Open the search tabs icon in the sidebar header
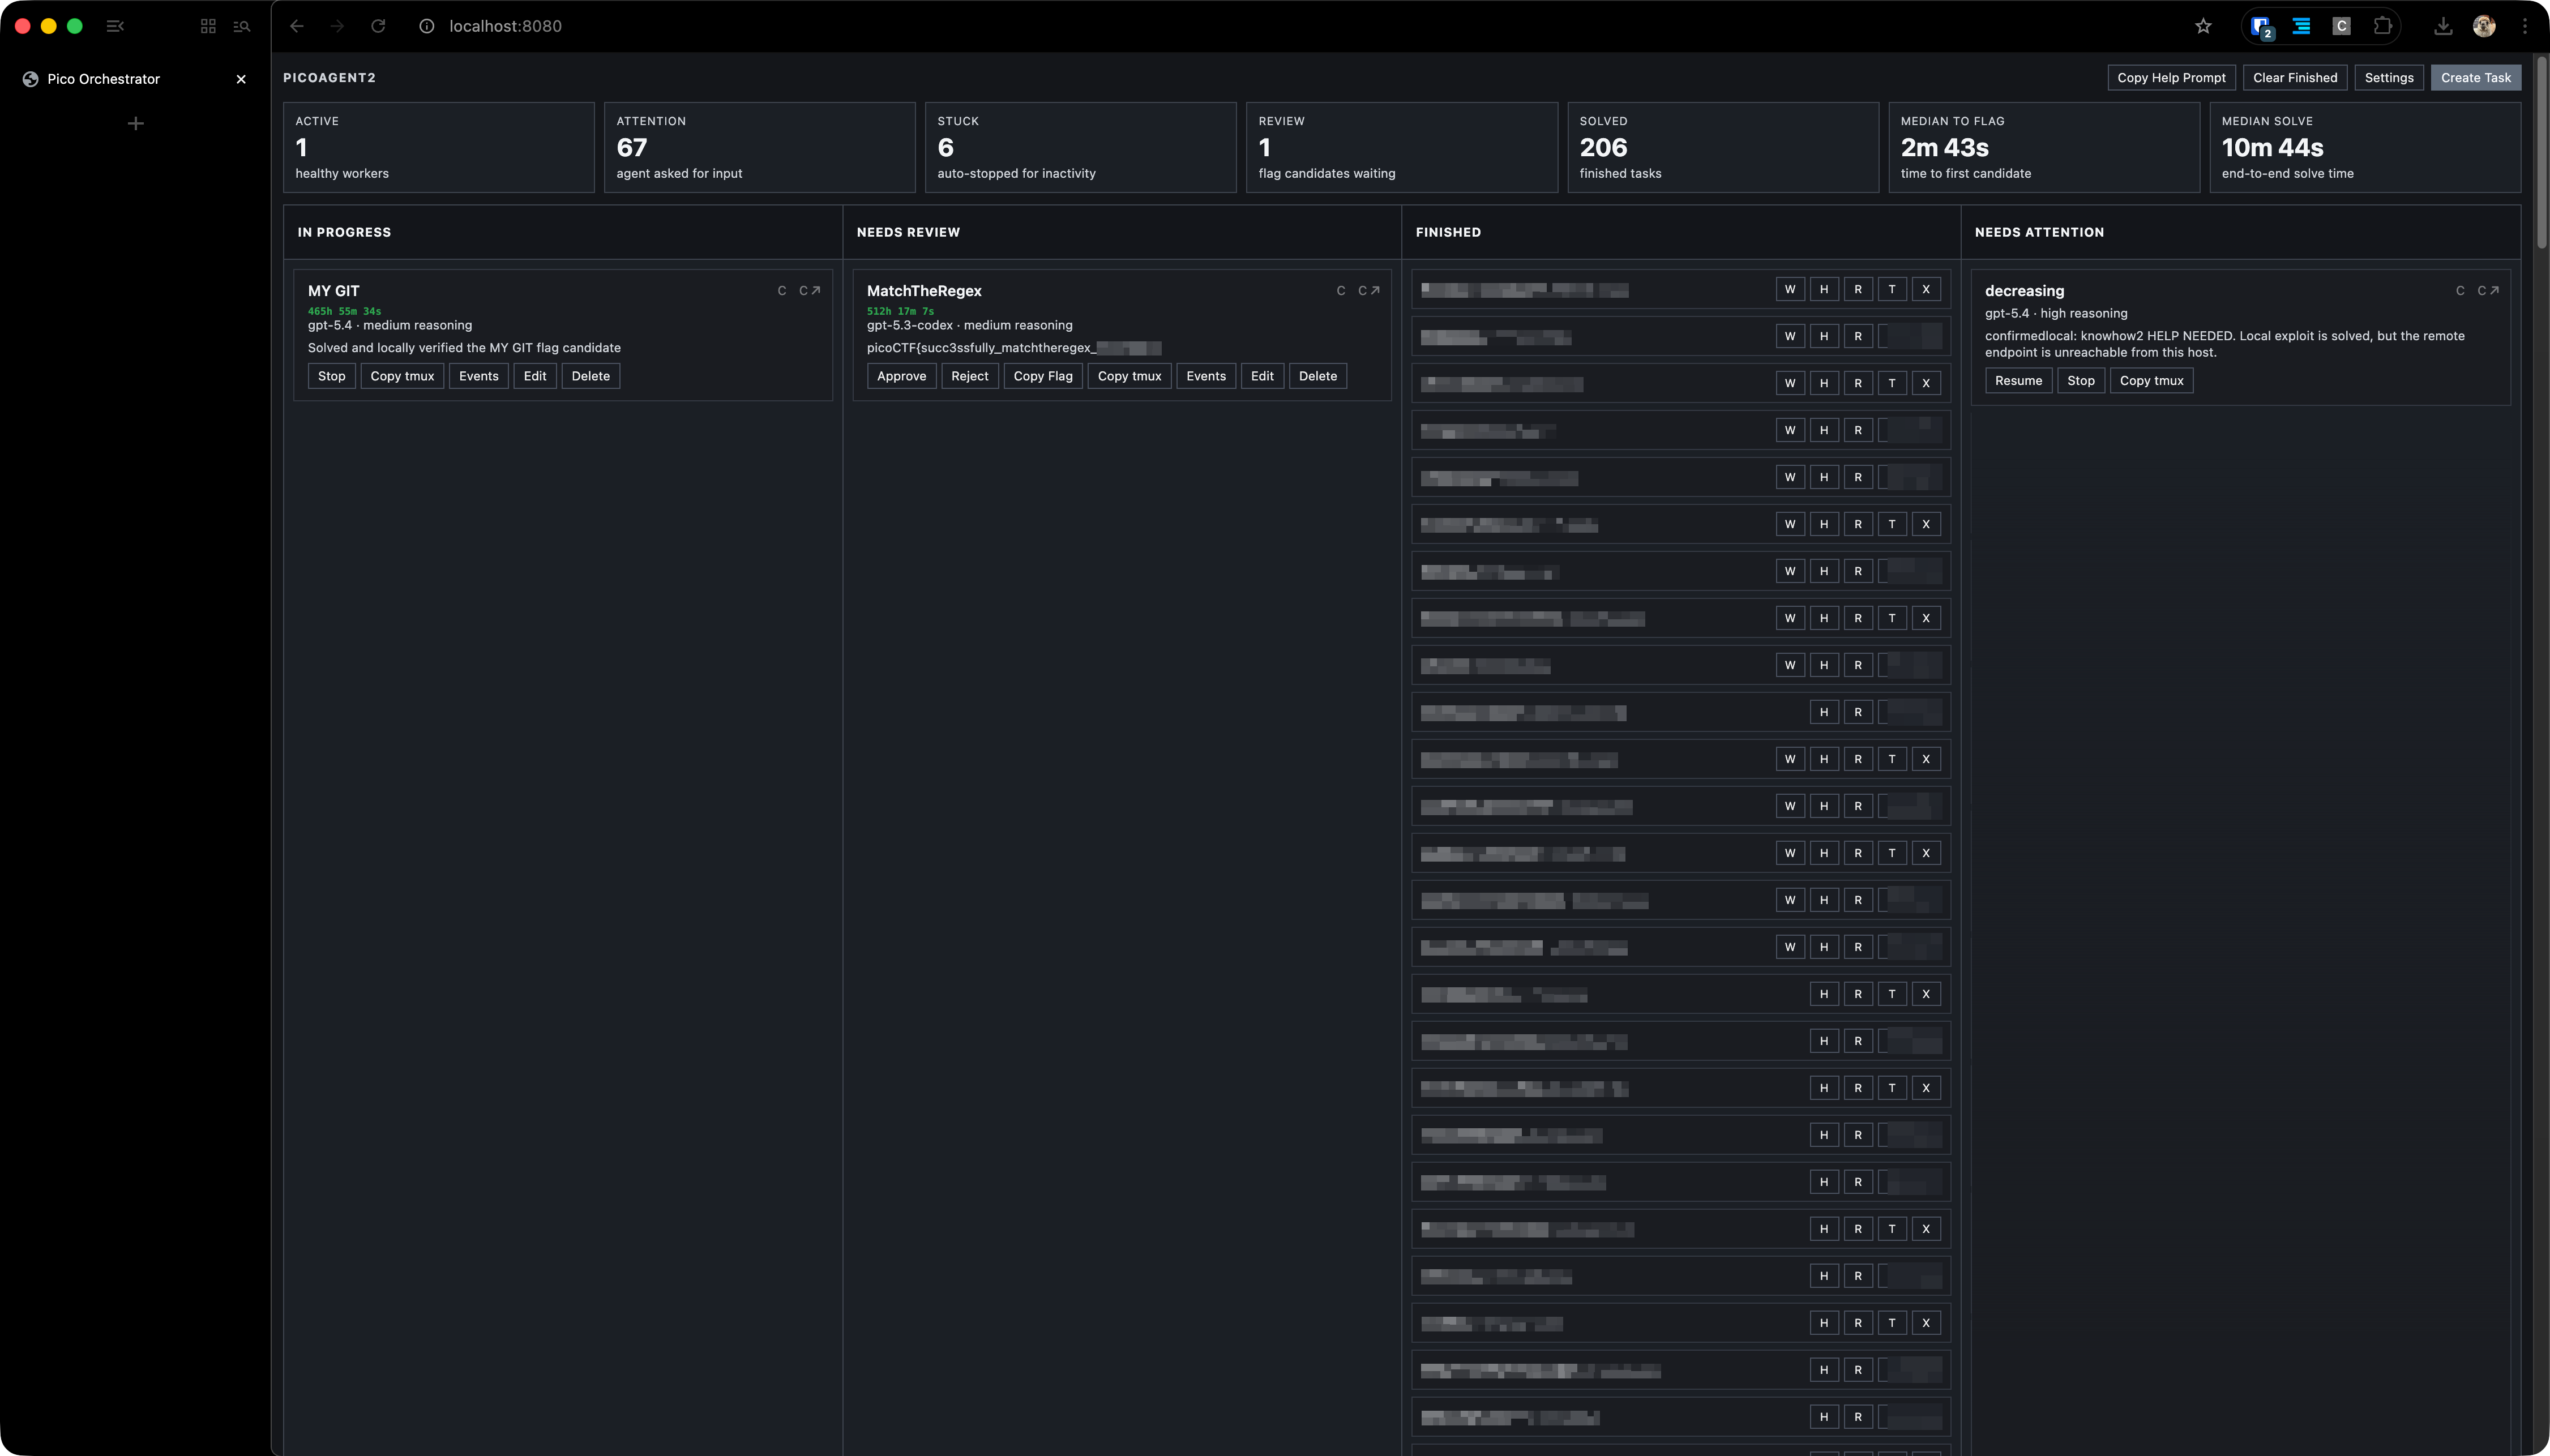The width and height of the screenshot is (2550, 1456). tap(242, 27)
